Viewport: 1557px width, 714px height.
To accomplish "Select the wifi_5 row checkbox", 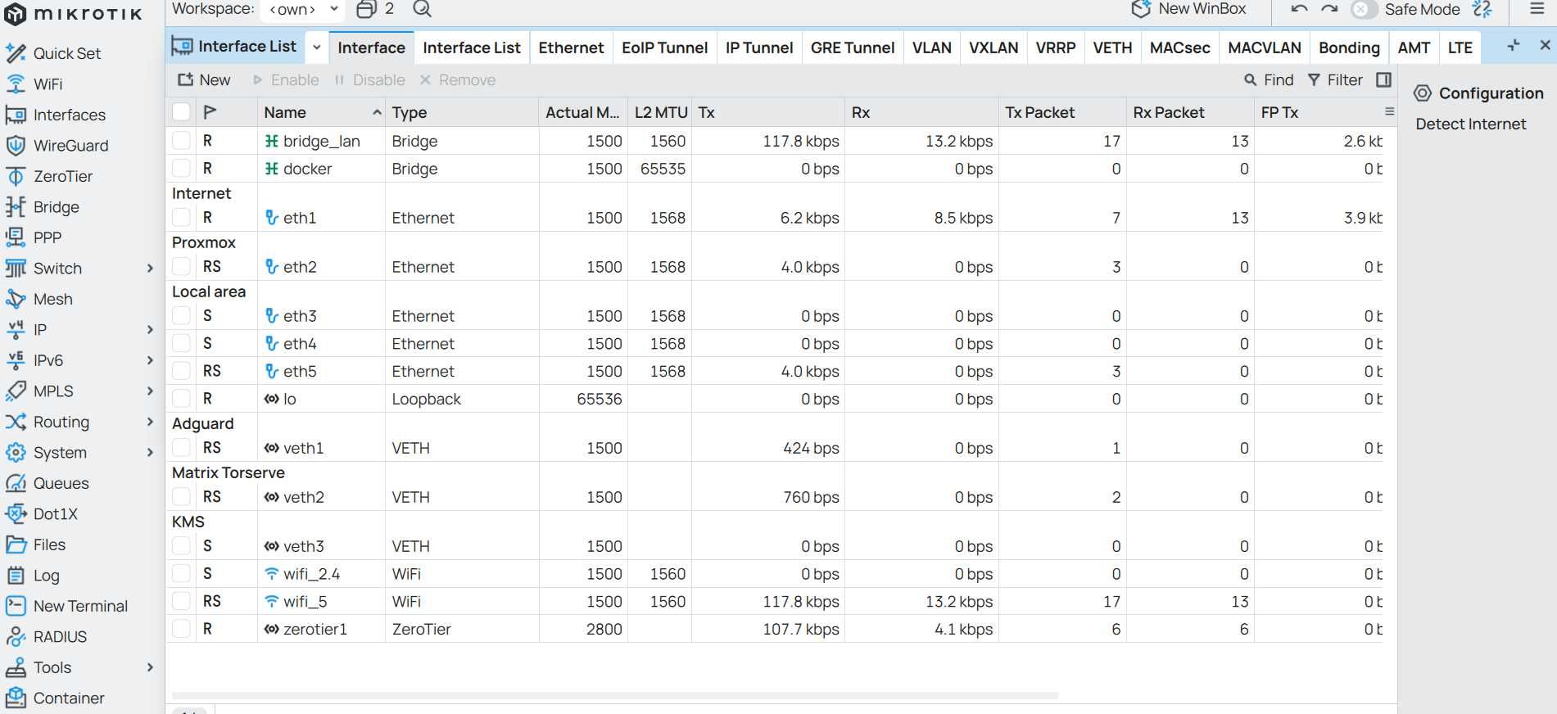I will point(182,601).
